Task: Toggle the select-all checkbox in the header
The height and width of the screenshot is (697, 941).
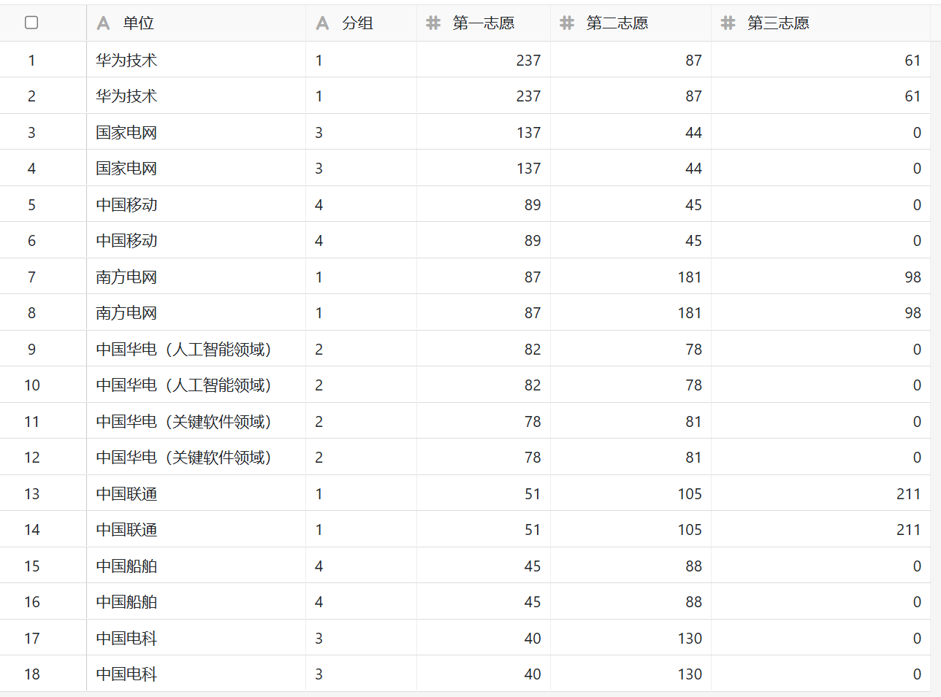Action: tap(31, 23)
